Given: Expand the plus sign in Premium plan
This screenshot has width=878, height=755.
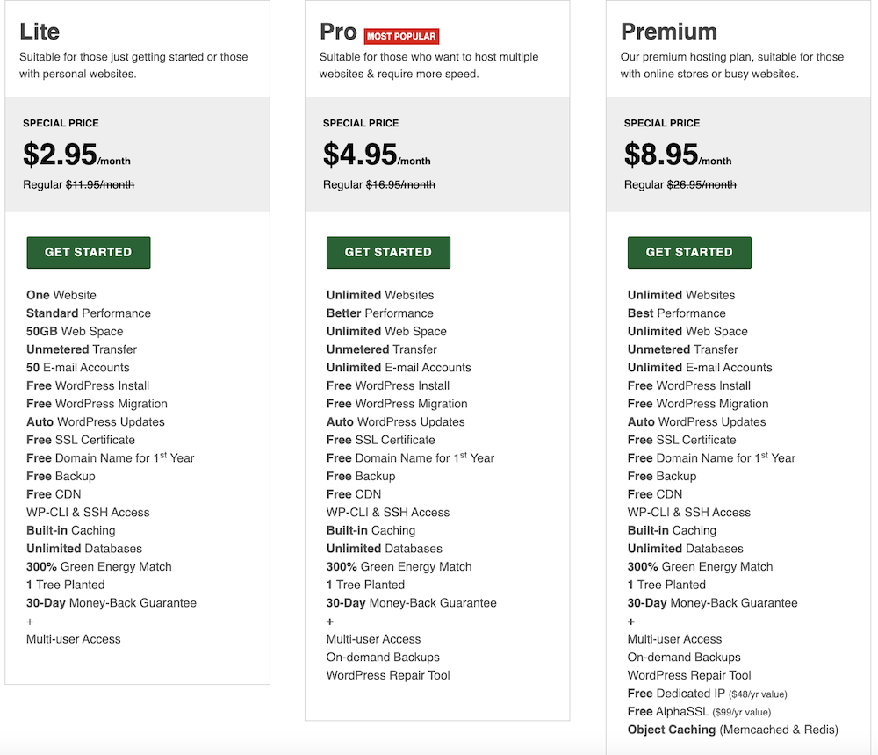Looking at the screenshot, I should pos(631,621).
